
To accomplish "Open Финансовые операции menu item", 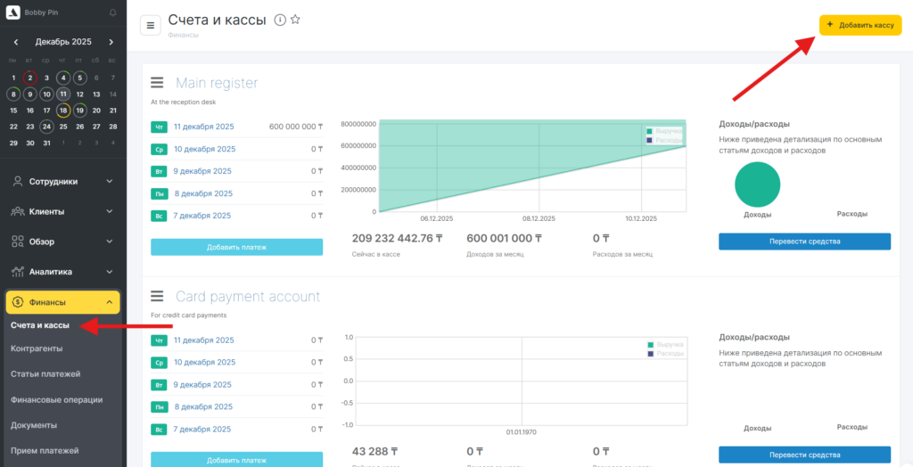I will coord(56,399).
